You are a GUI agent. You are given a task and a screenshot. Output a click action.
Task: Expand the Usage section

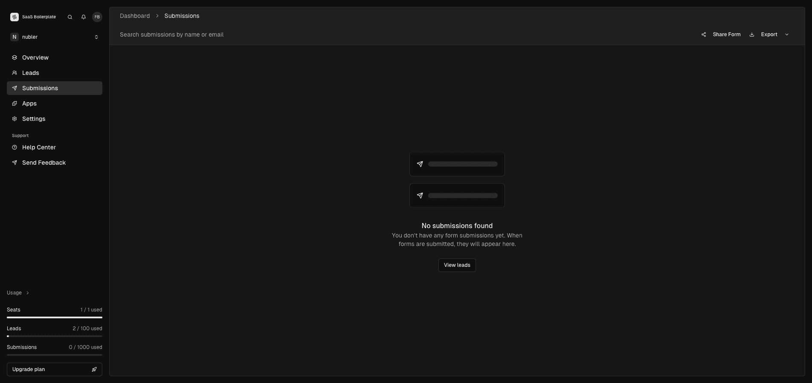[17, 293]
